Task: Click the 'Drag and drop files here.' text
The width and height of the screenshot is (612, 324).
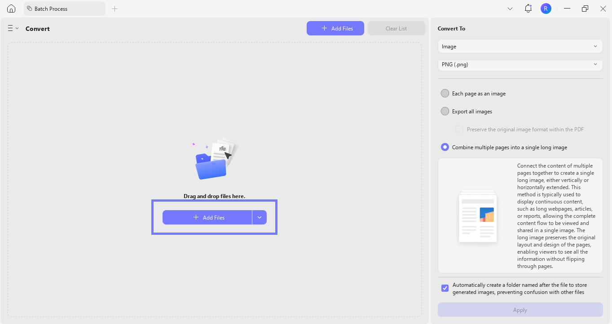Action: 215,196
